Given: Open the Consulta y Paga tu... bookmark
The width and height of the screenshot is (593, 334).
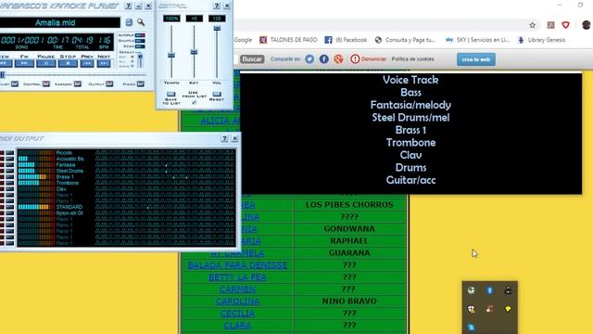Looking at the screenshot, I should [405, 40].
